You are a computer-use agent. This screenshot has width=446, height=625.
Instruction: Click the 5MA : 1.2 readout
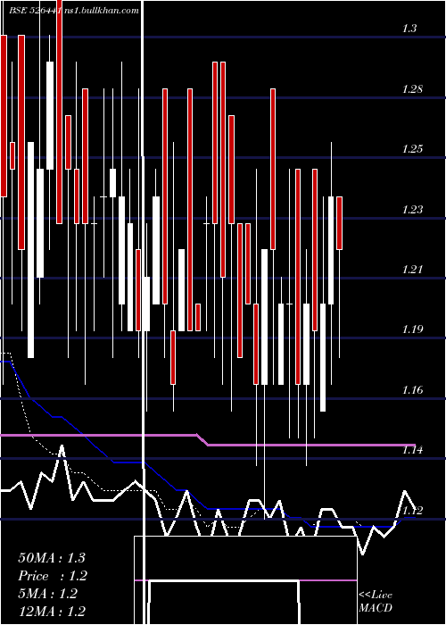tap(48, 594)
